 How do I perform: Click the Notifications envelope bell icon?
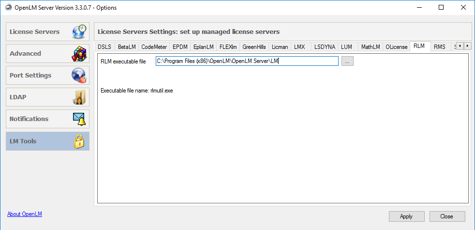tap(79, 119)
